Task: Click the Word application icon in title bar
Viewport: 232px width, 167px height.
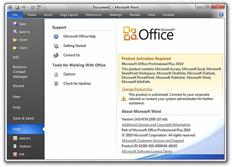Action: coord(10,7)
